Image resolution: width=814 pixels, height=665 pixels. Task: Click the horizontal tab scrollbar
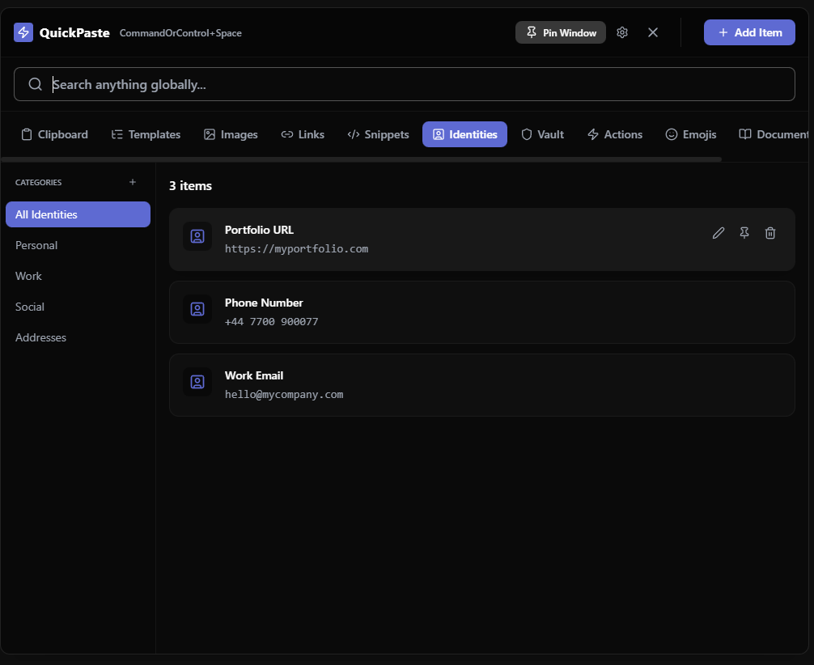point(362,159)
